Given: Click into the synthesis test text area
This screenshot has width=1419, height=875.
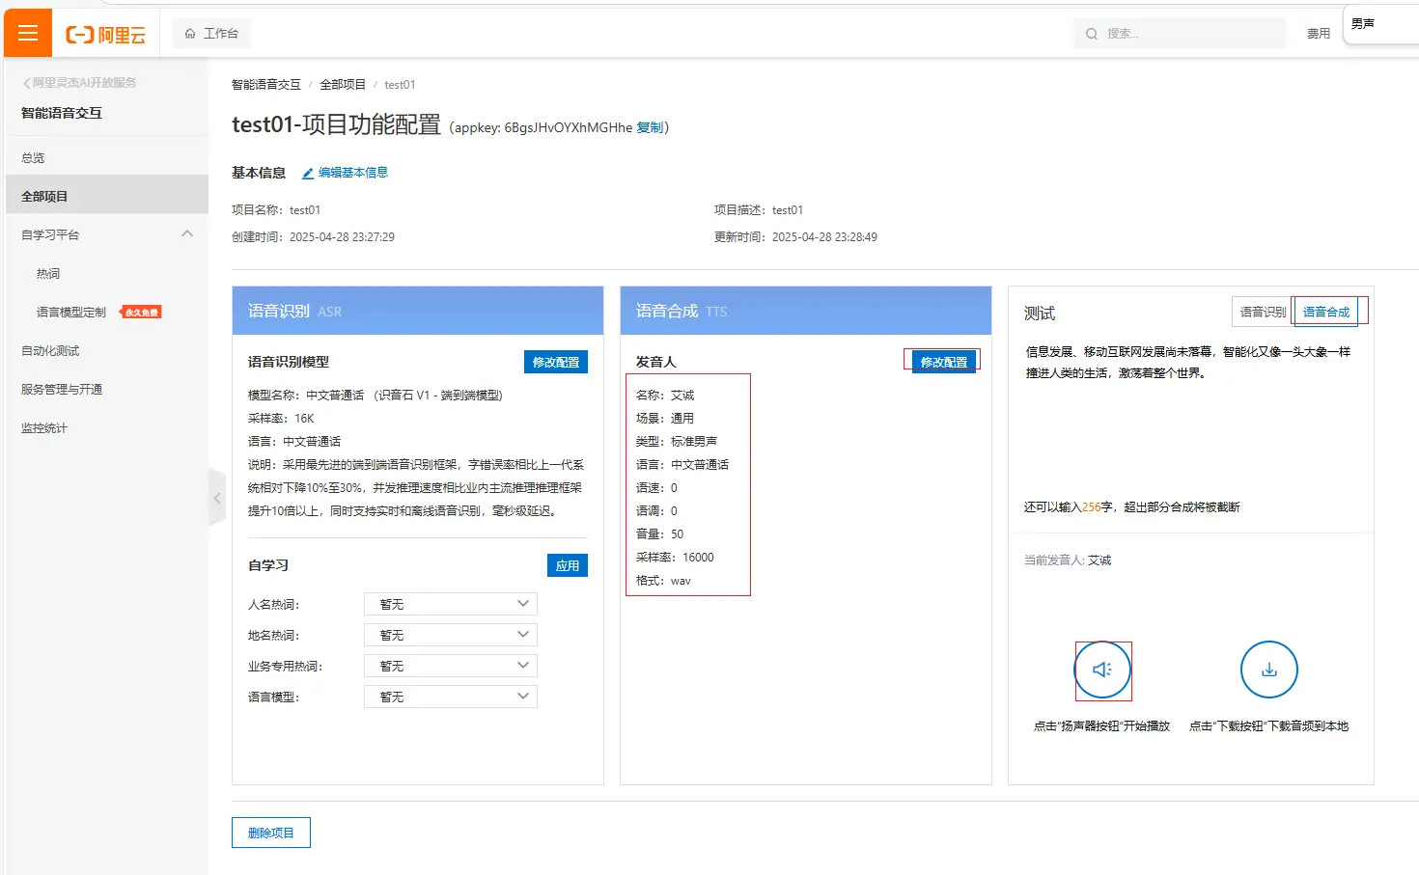Looking at the screenshot, I should (1189, 424).
